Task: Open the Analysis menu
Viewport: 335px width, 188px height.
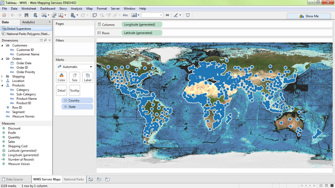Action: tap(76, 9)
